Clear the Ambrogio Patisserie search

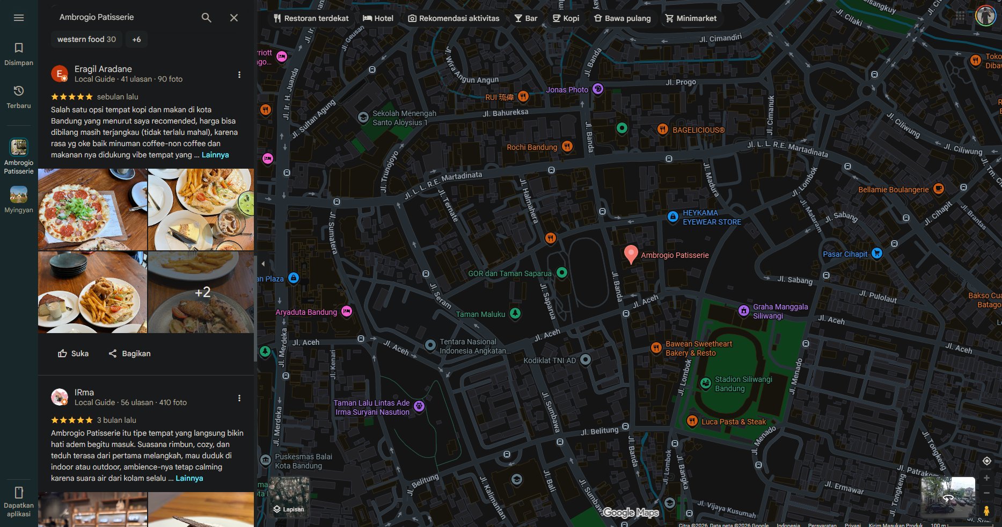point(234,18)
